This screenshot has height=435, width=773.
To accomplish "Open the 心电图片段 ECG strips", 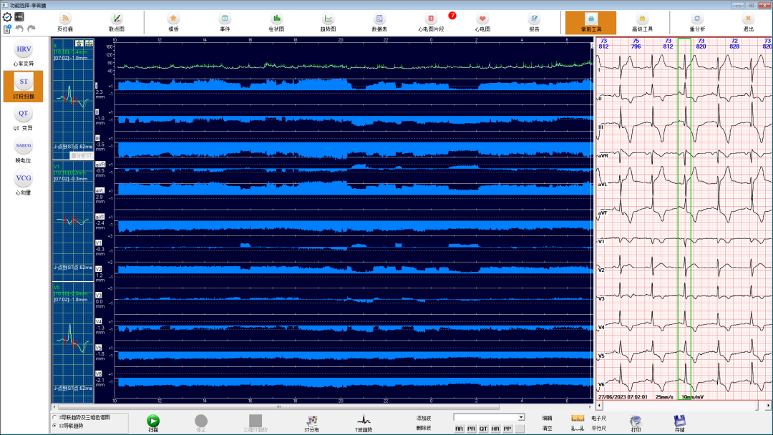I will 431,23.
